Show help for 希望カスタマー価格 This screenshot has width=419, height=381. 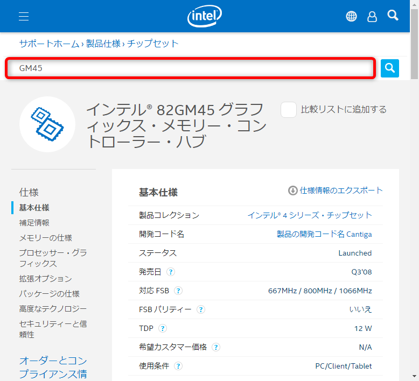[x=216, y=347]
